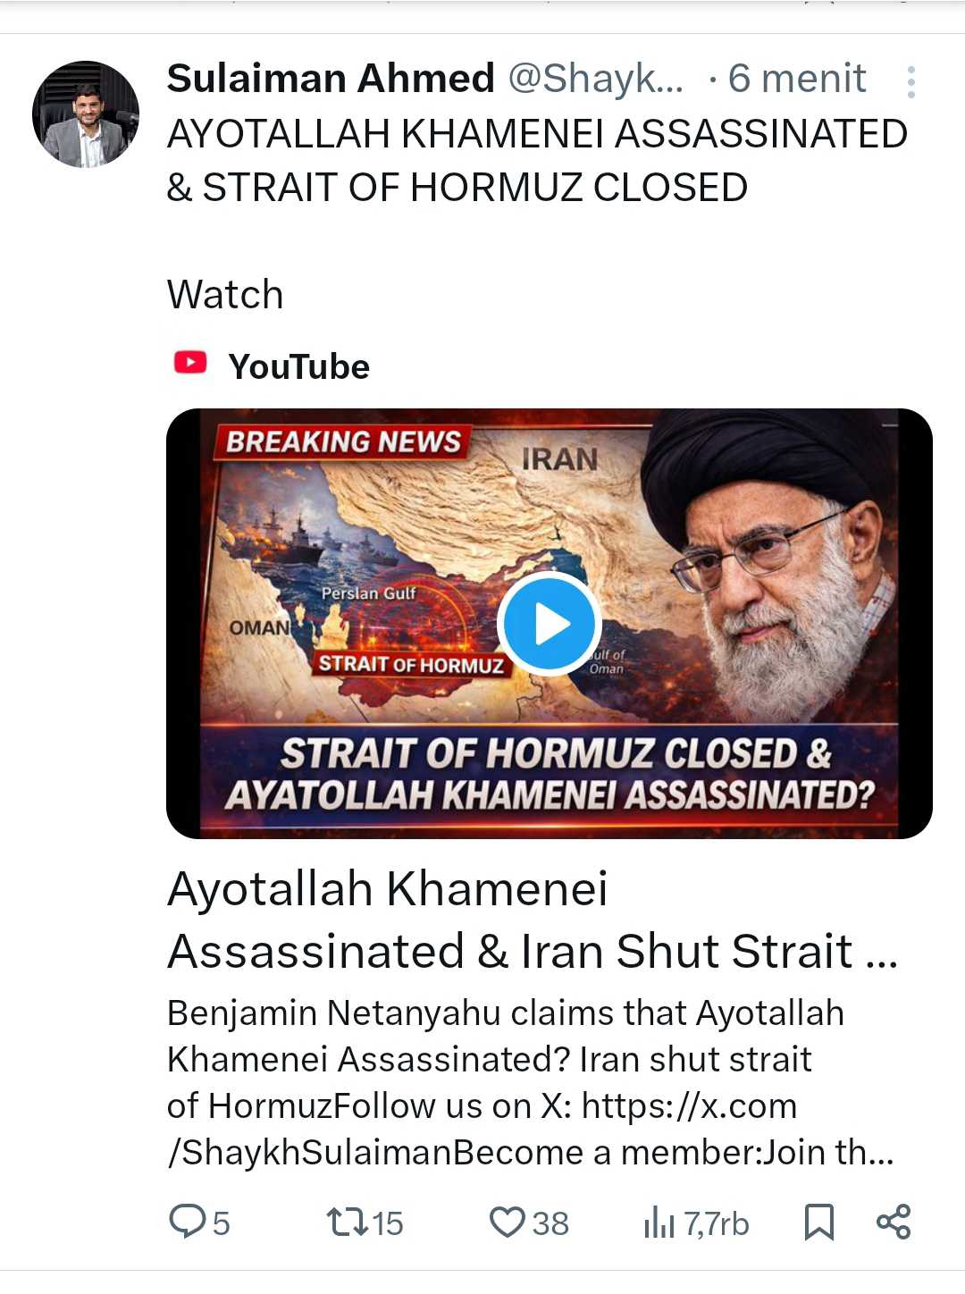Open Sulaiman Ahmed's profile picture
The width and height of the screenshot is (965, 1294).
(86, 114)
